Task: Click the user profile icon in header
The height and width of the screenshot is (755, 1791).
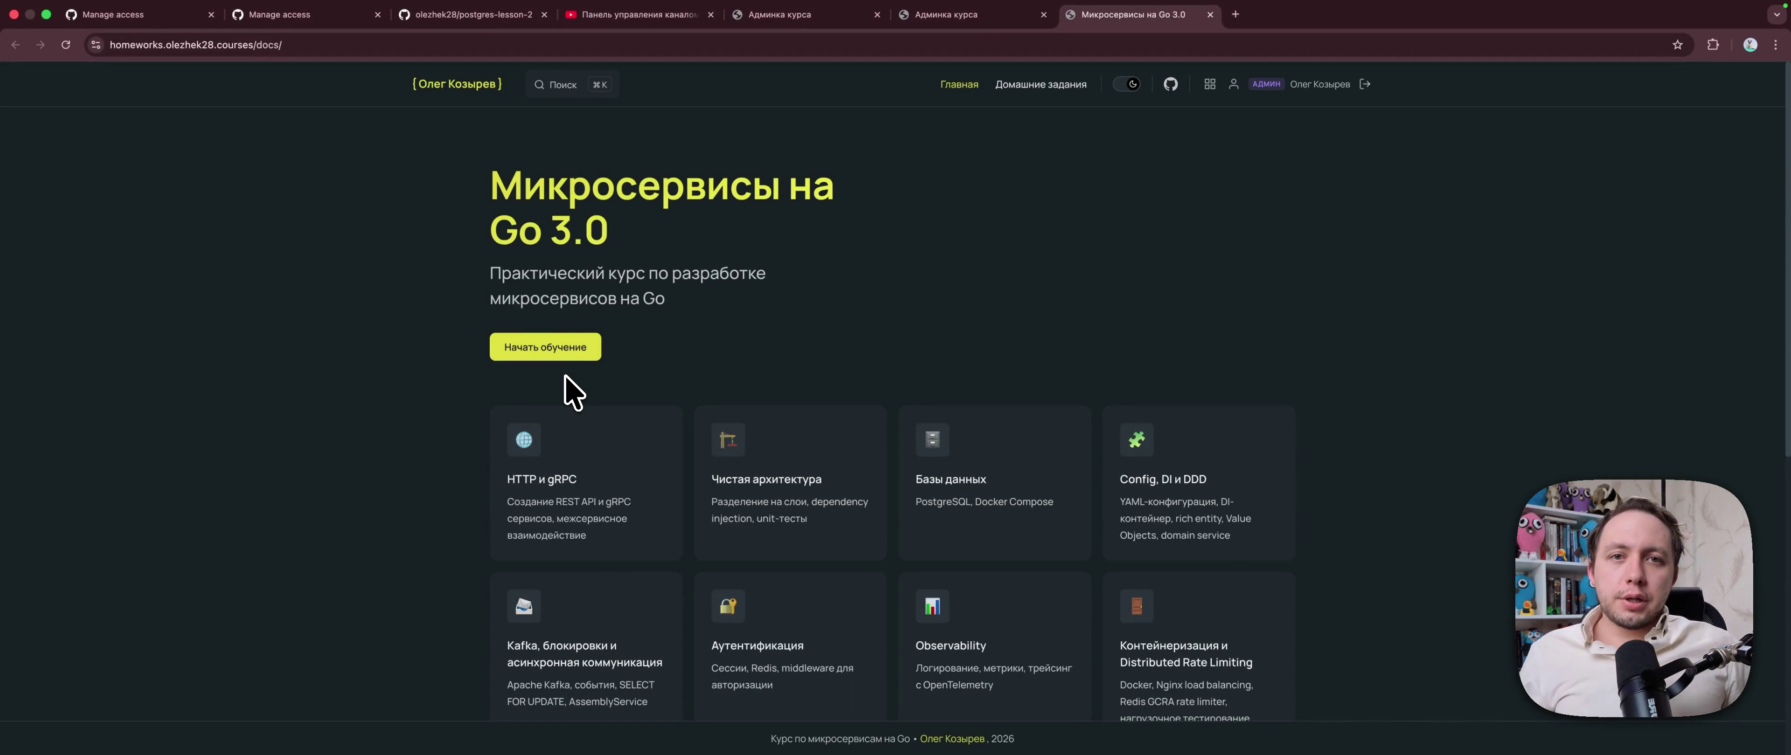Action: point(1233,84)
